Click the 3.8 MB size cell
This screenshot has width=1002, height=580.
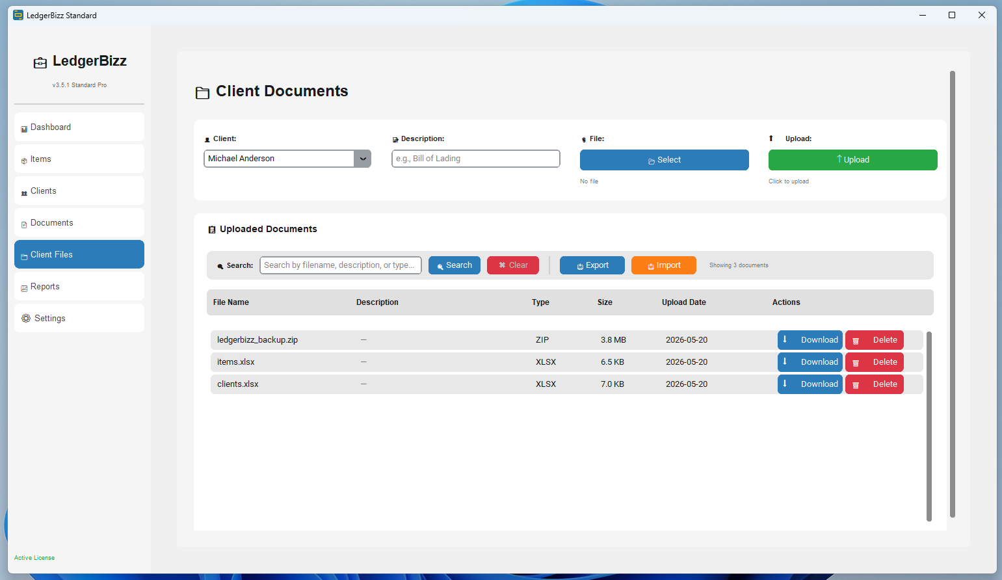[x=613, y=340]
